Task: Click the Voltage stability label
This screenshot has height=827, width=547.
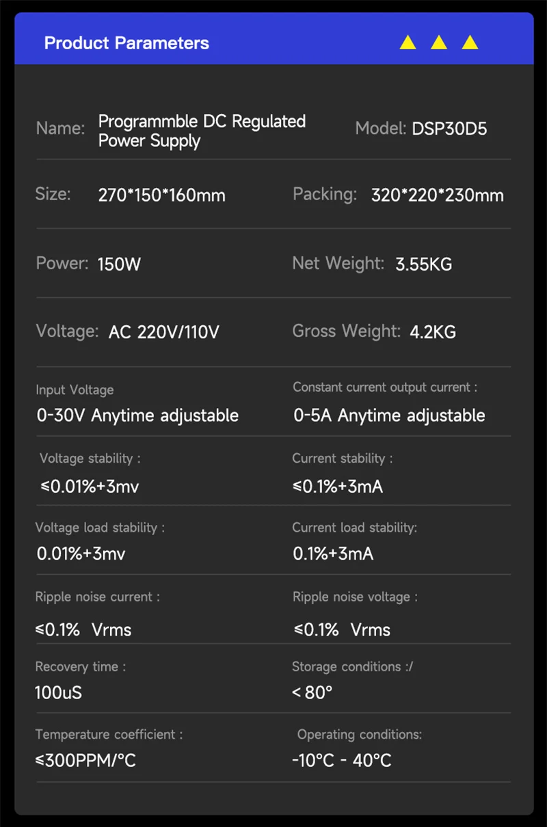Action: pos(90,459)
